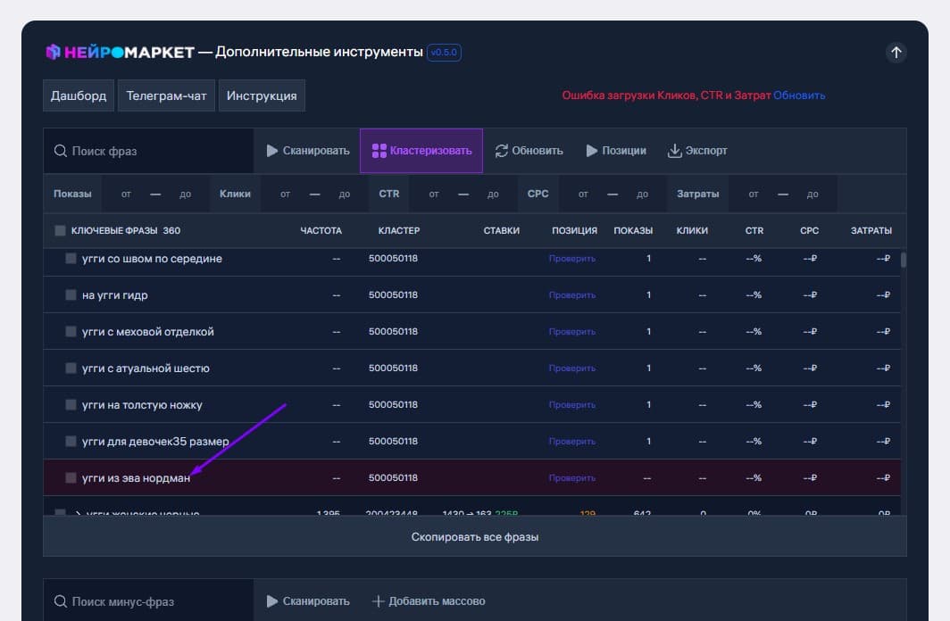Click the Кластеризовать button

(x=421, y=151)
